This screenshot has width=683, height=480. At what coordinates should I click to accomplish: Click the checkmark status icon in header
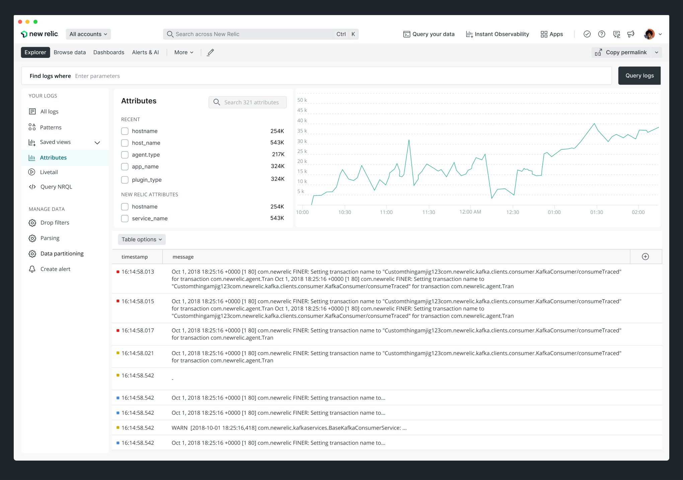[587, 34]
